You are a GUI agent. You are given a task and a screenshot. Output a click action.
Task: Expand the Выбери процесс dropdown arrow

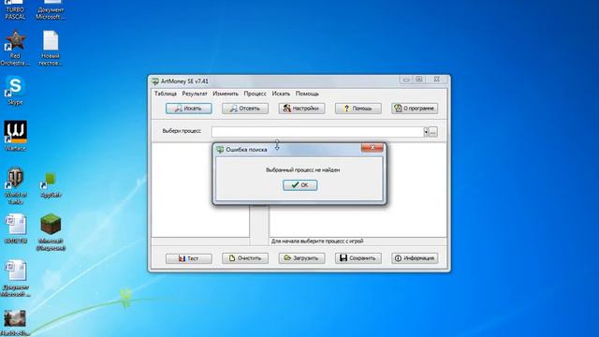pyautogui.click(x=426, y=132)
